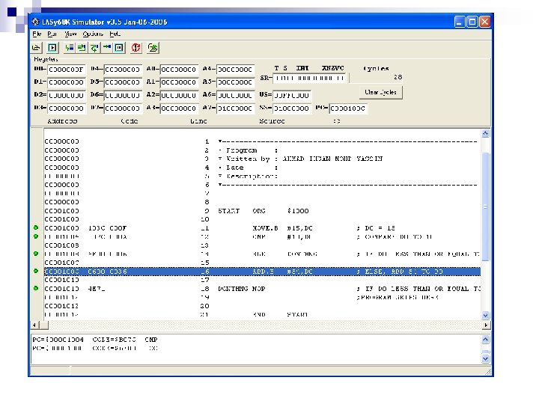
Task: Toggle breakpoint on line 14 BLE
Action: click(36, 254)
